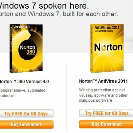Image resolution: width=133 pixels, height=133 pixels.
Task: Open the Norton AntiVirus 2011 title
Action: pyautogui.click(x=103, y=81)
